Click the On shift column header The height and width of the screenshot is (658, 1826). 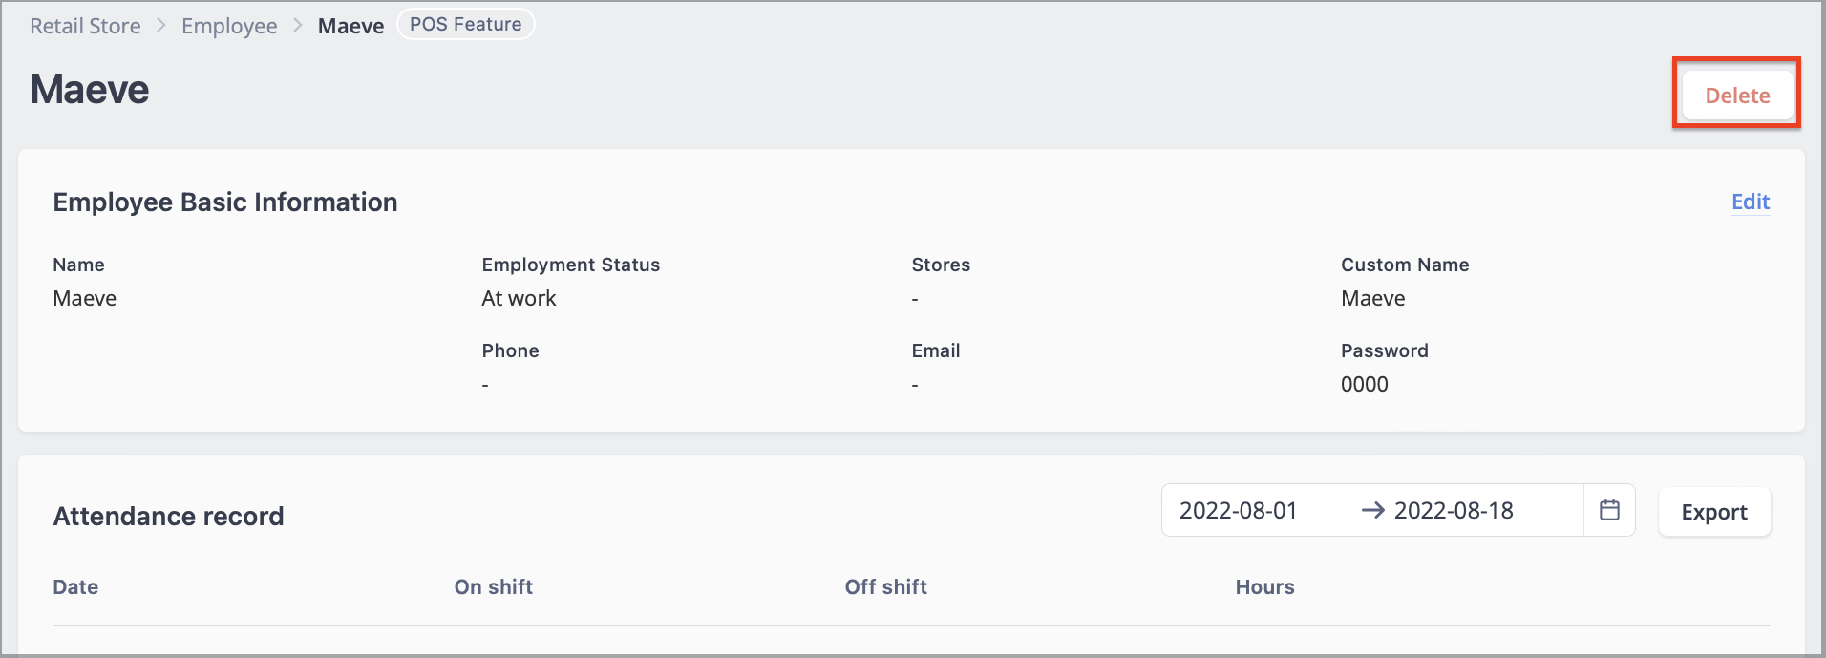[494, 587]
